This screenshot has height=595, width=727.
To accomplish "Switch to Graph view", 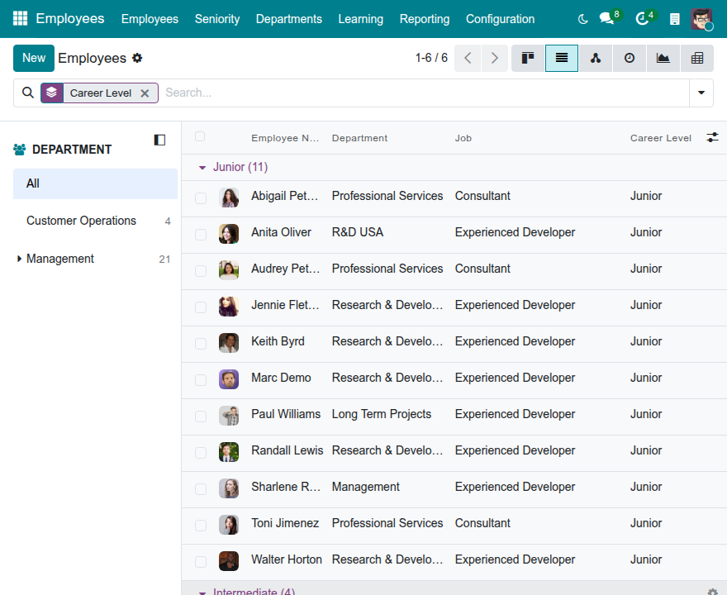I will (x=663, y=58).
